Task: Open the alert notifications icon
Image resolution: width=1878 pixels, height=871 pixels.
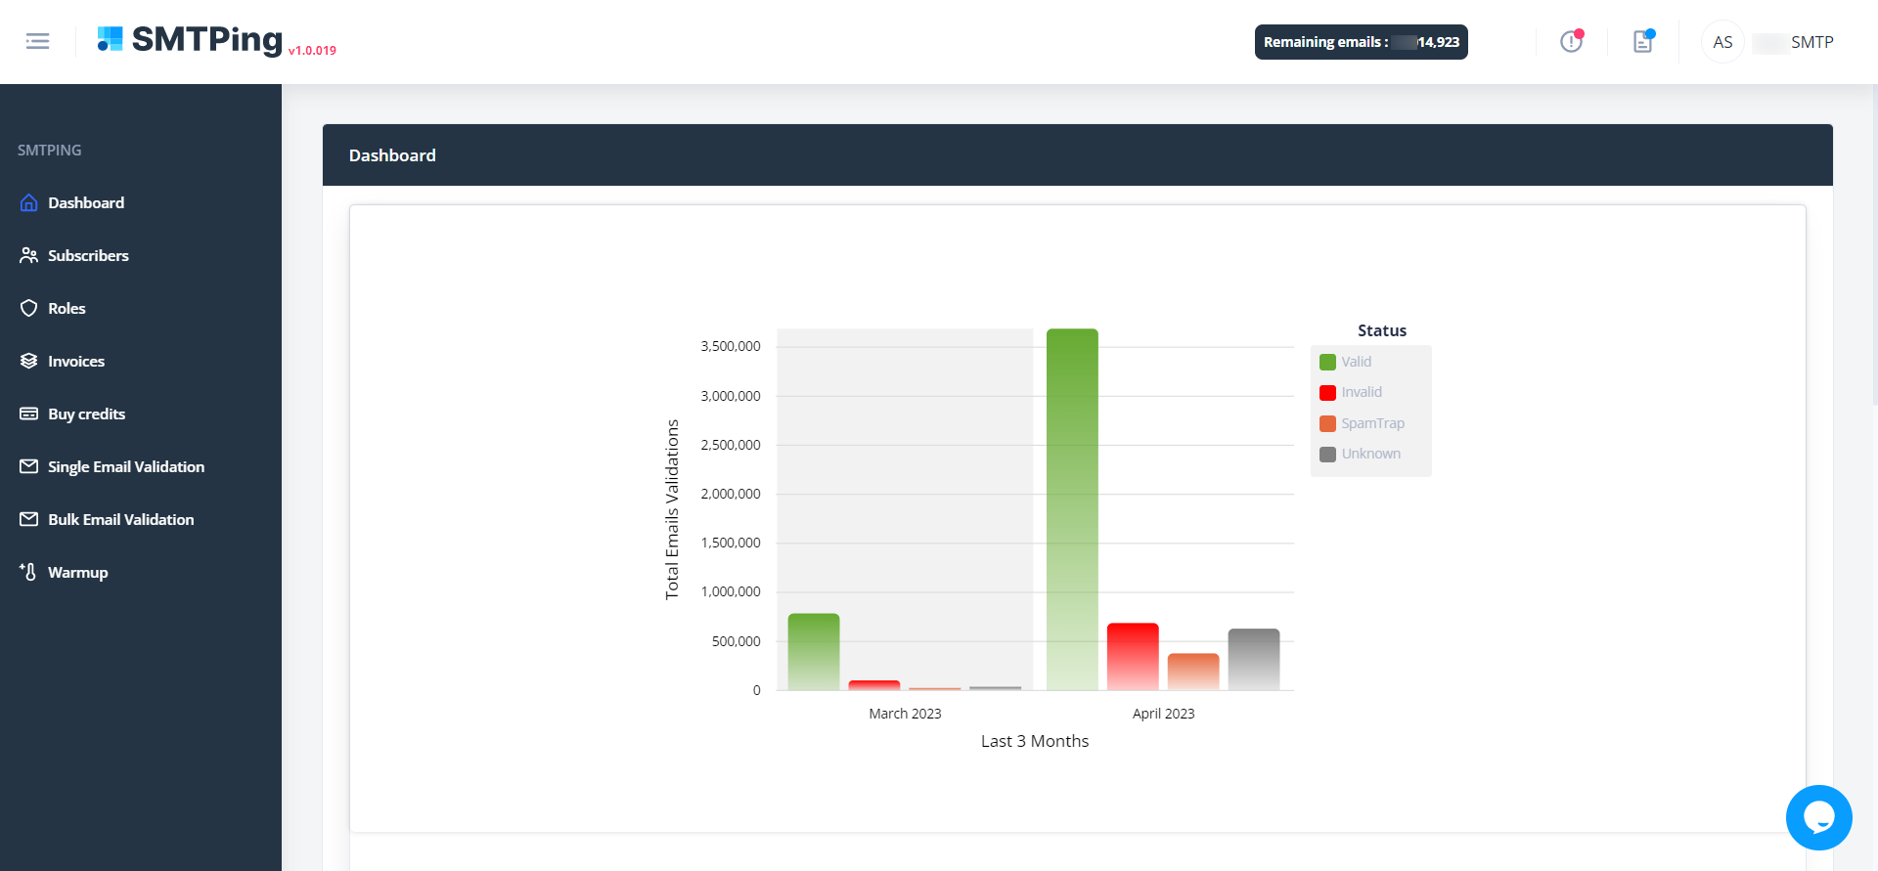Action: pos(1571,42)
